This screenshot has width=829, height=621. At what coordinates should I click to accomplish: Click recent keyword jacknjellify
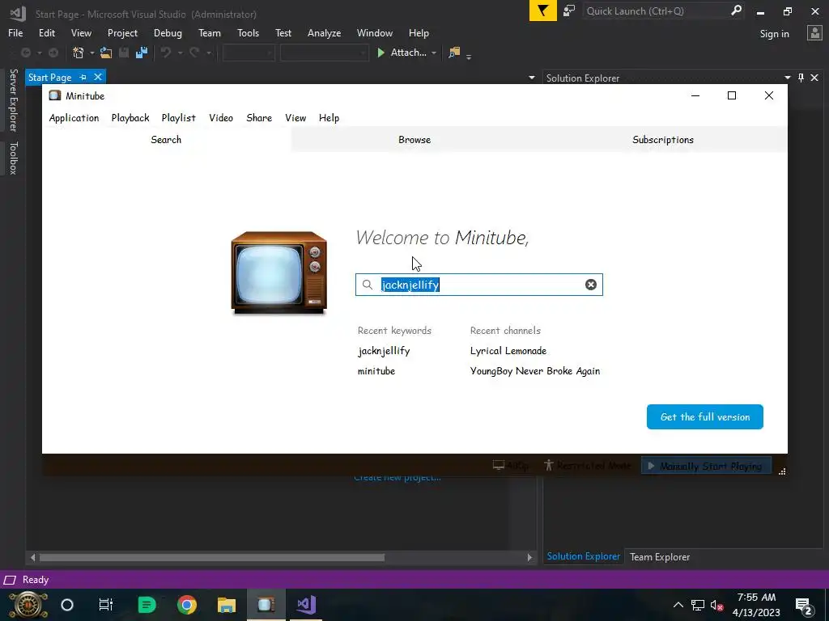tap(384, 351)
